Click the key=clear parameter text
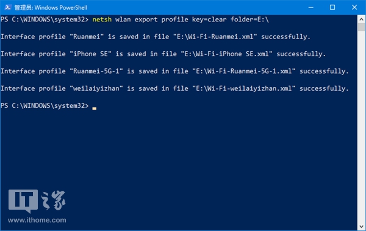This screenshot has height=231, width=366. coord(209,20)
